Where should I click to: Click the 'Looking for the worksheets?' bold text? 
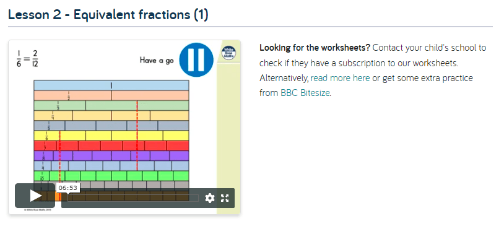pos(315,48)
